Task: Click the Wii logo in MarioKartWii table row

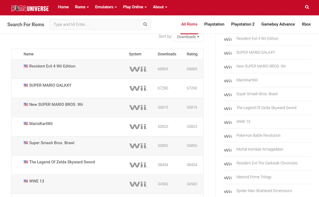Action: (x=139, y=127)
